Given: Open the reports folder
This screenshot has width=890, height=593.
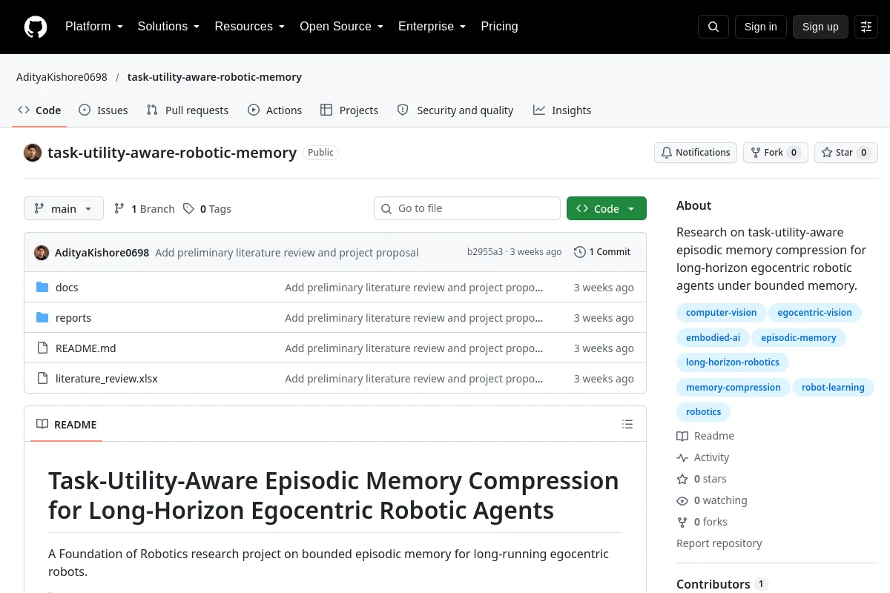Looking at the screenshot, I should point(73,318).
